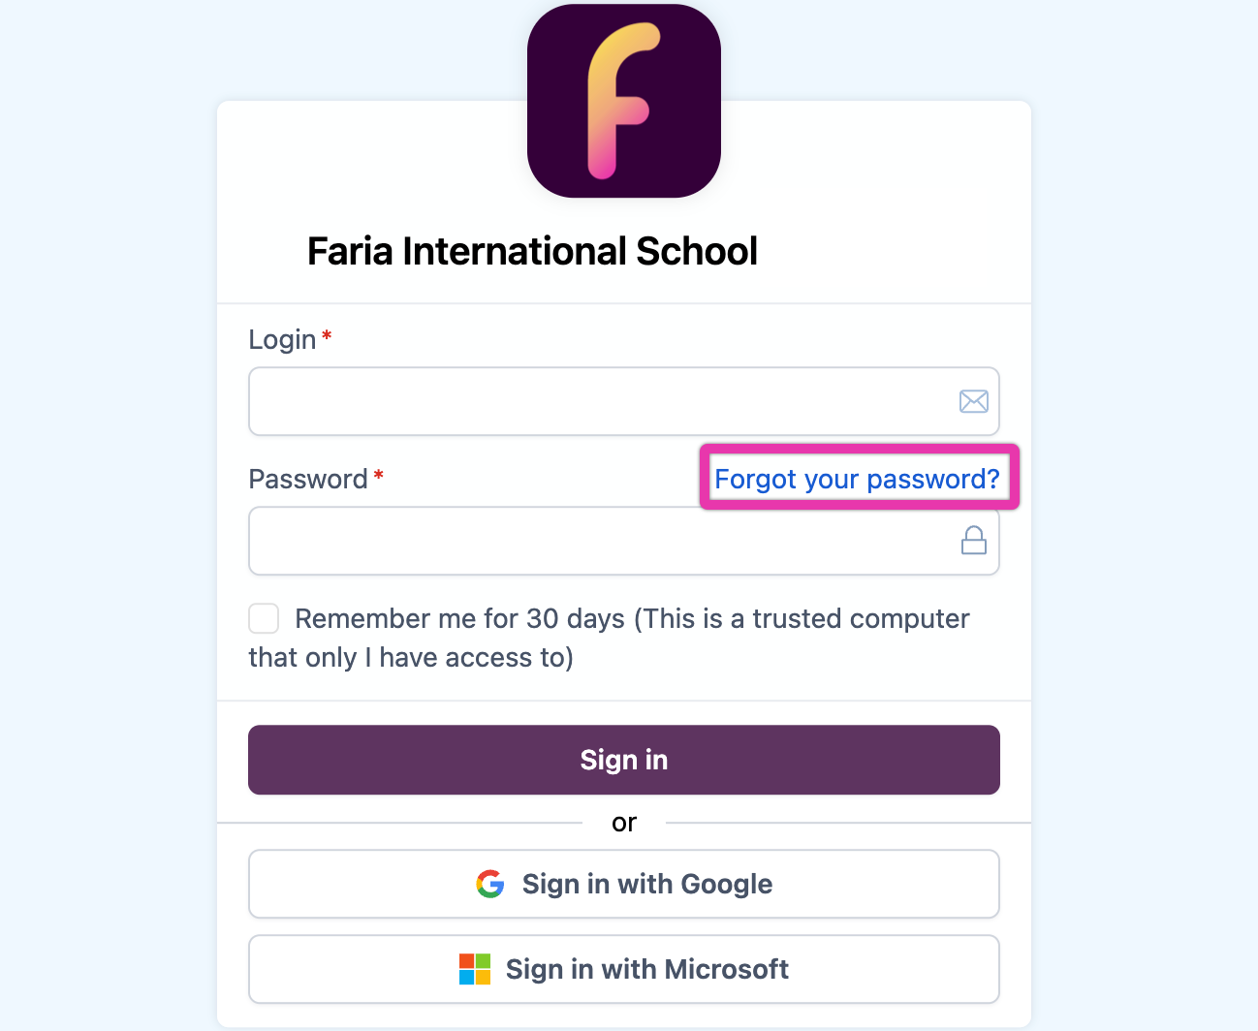Click the 'or' divider text
The height and width of the screenshot is (1031, 1258).
[x=624, y=823]
